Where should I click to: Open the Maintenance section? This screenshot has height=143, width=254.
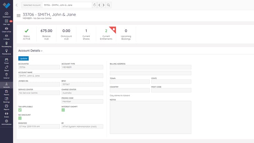pos(7,52)
